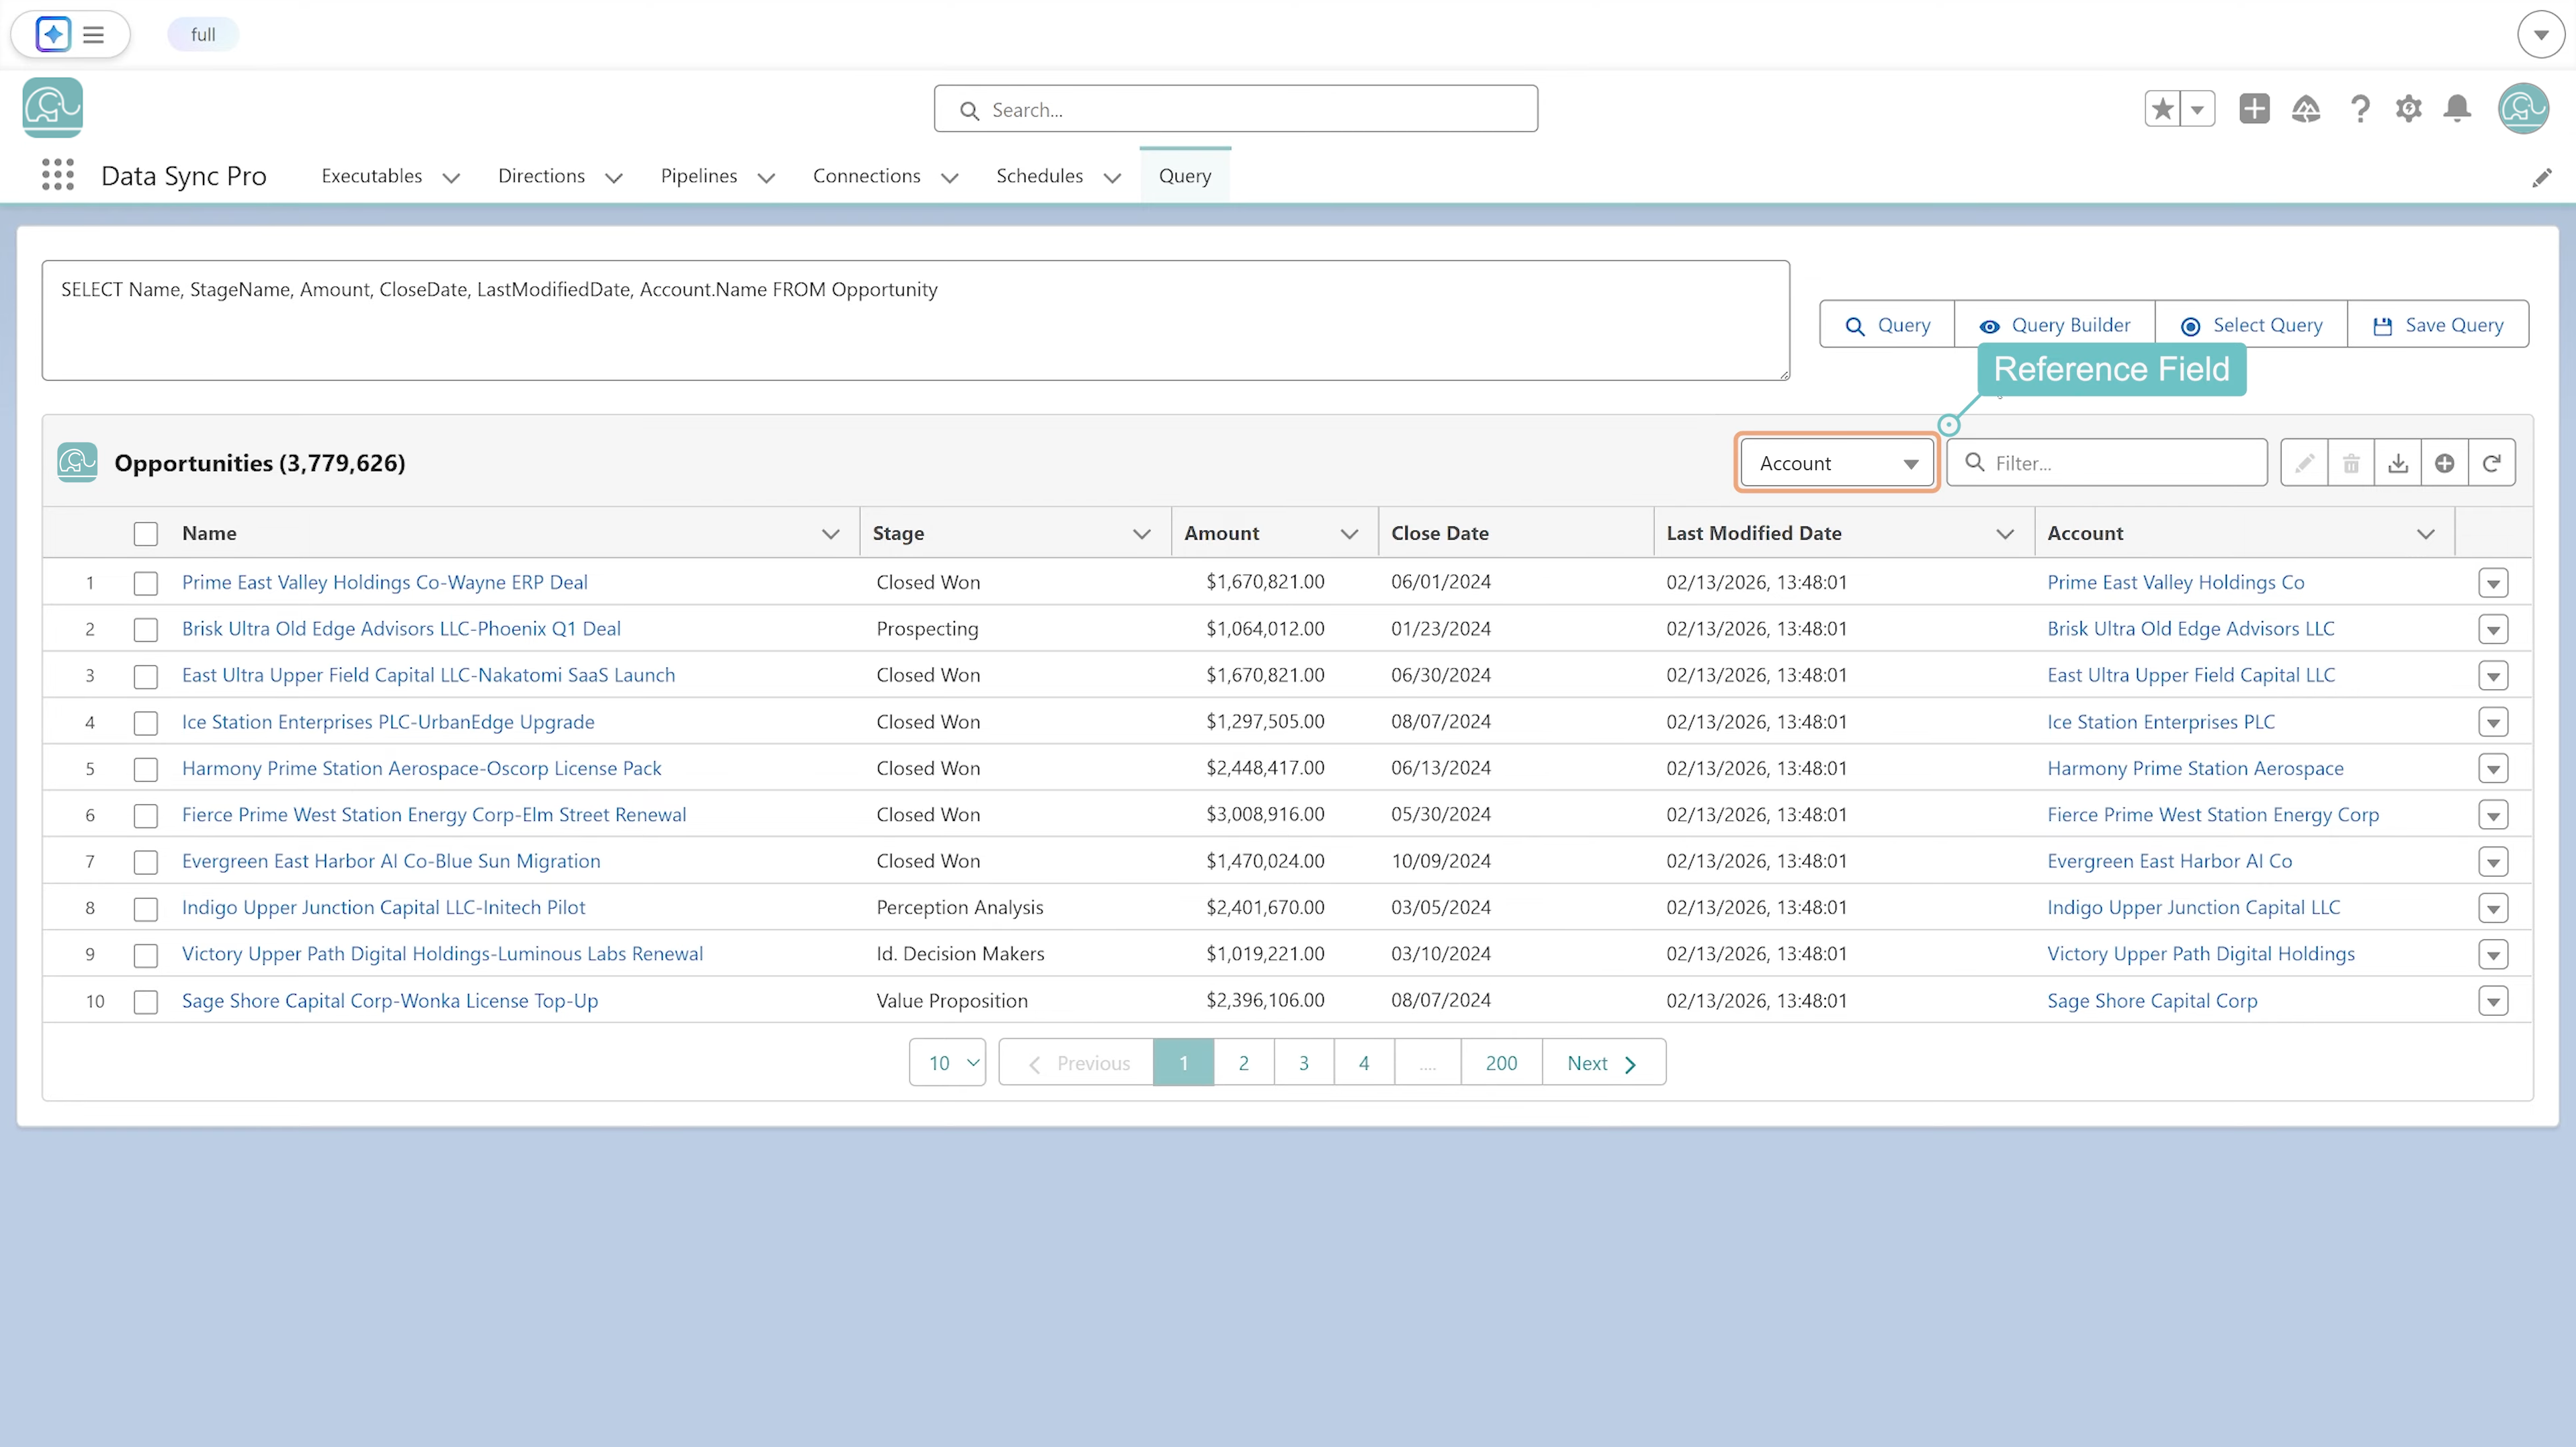Check the Harmony Prime Station row checkbox
The width and height of the screenshot is (2576, 1447).
(146, 769)
